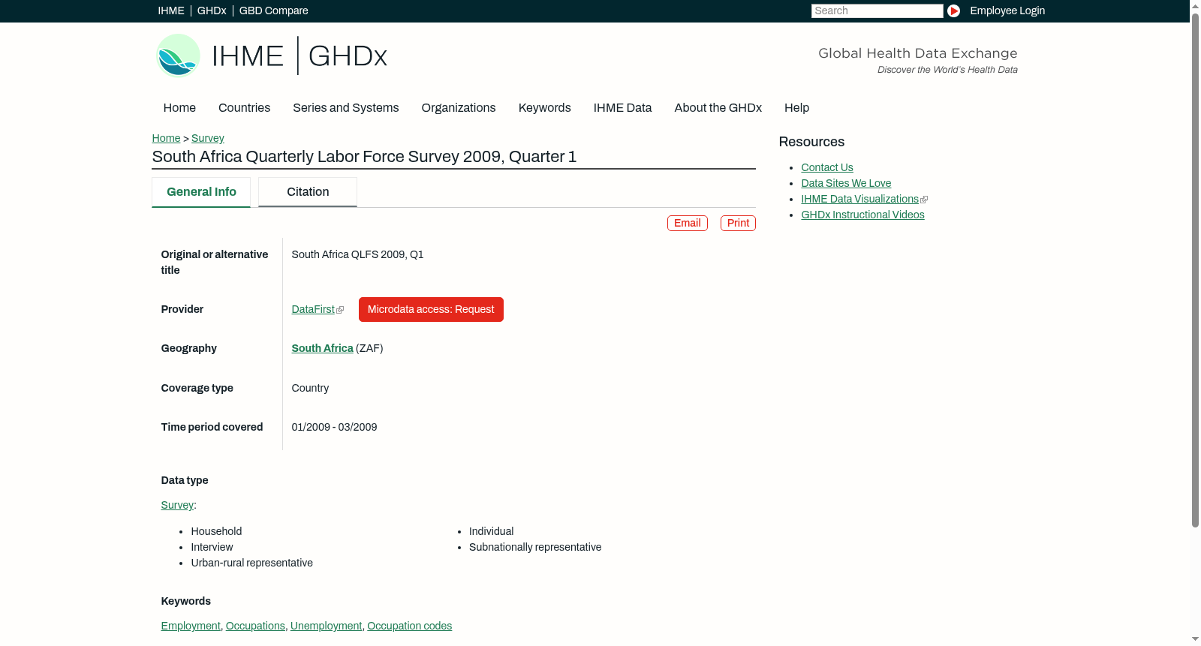1201x646 pixels.
Task: Open the Countries menu item
Action: [x=244, y=108]
